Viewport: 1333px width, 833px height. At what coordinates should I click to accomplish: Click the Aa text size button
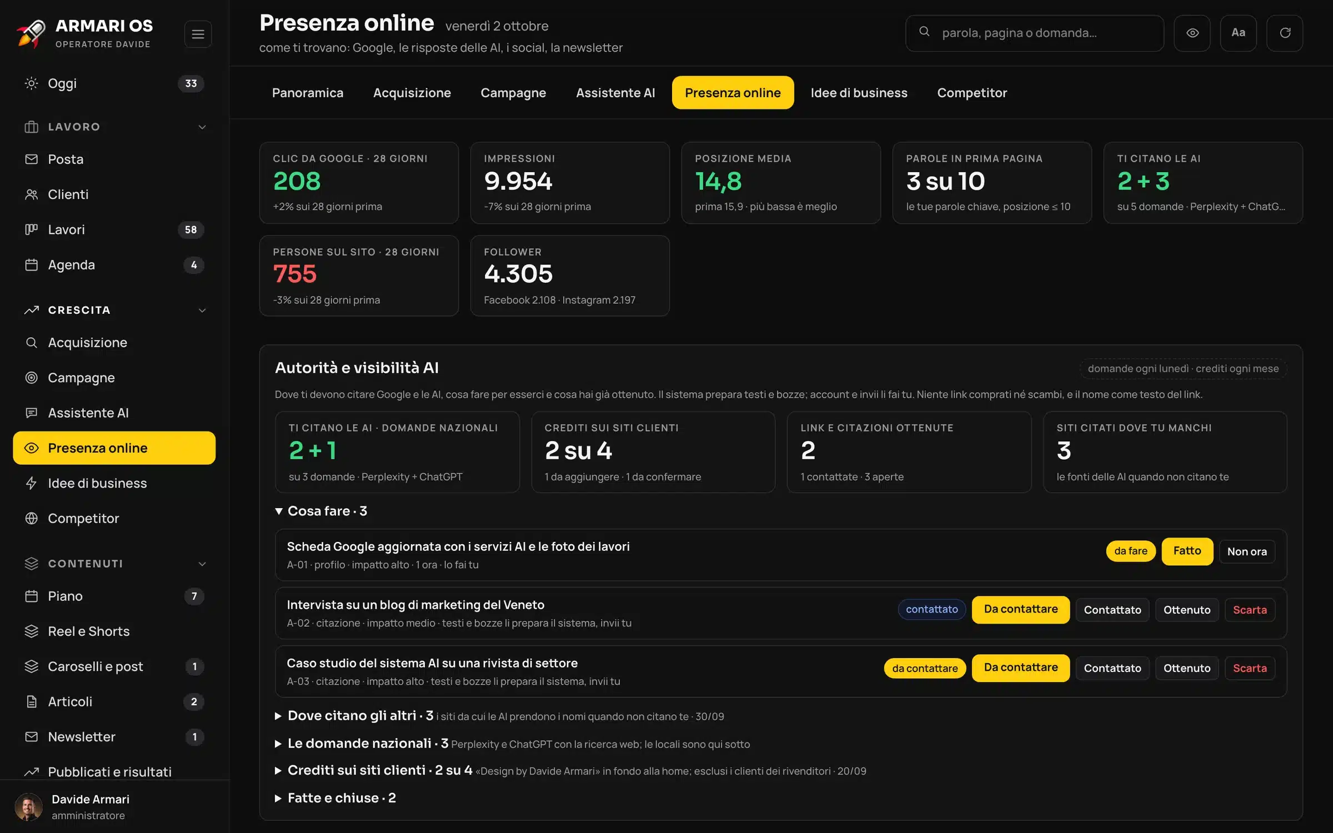point(1238,33)
